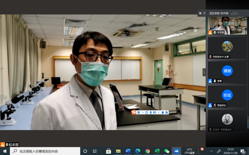The width and height of the screenshot is (249, 155).
Task: Click the CPU temperature widget
Action: click(189, 151)
